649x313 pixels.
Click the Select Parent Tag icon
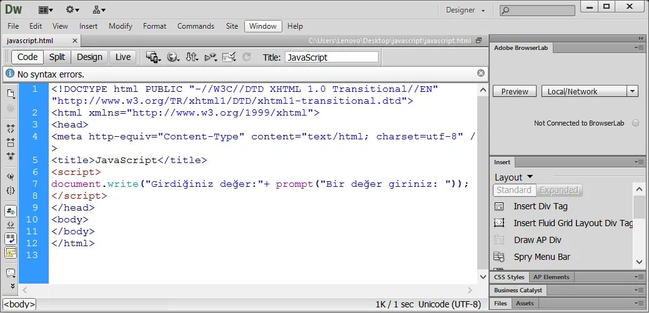[x=11, y=176]
